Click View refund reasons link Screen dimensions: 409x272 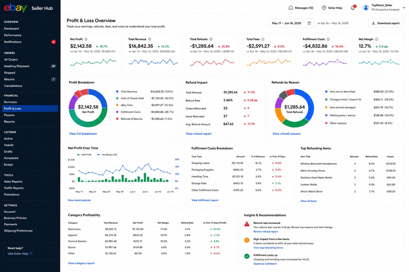point(287,134)
